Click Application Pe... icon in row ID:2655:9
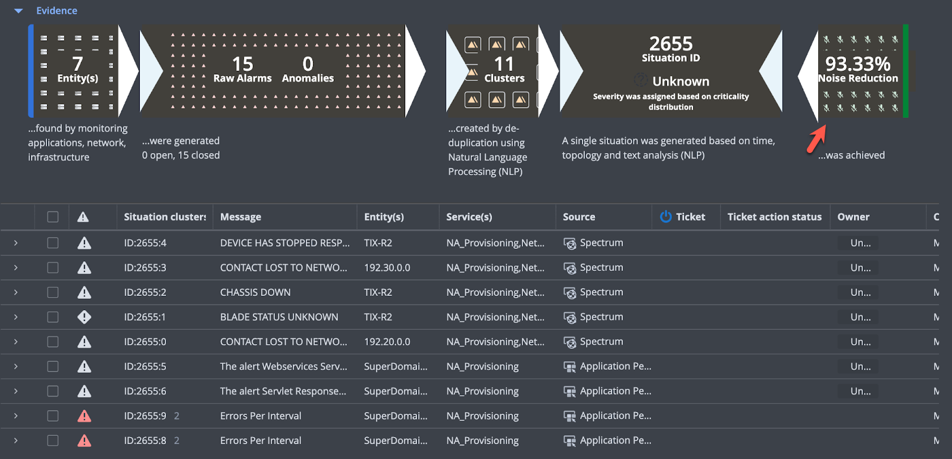The width and height of the screenshot is (952, 459). click(x=569, y=417)
